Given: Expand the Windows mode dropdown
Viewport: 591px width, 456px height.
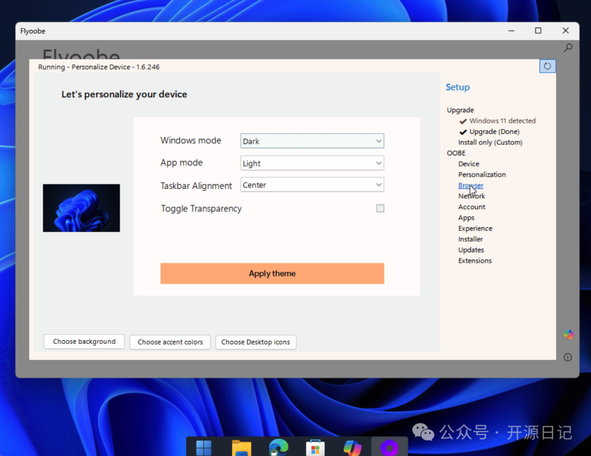Looking at the screenshot, I should (x=312, y=141).
